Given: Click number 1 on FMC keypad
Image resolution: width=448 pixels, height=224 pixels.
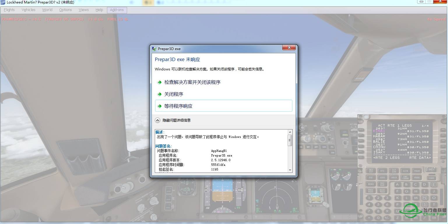Looking at the screenshot, I should [x=369, y=198].
